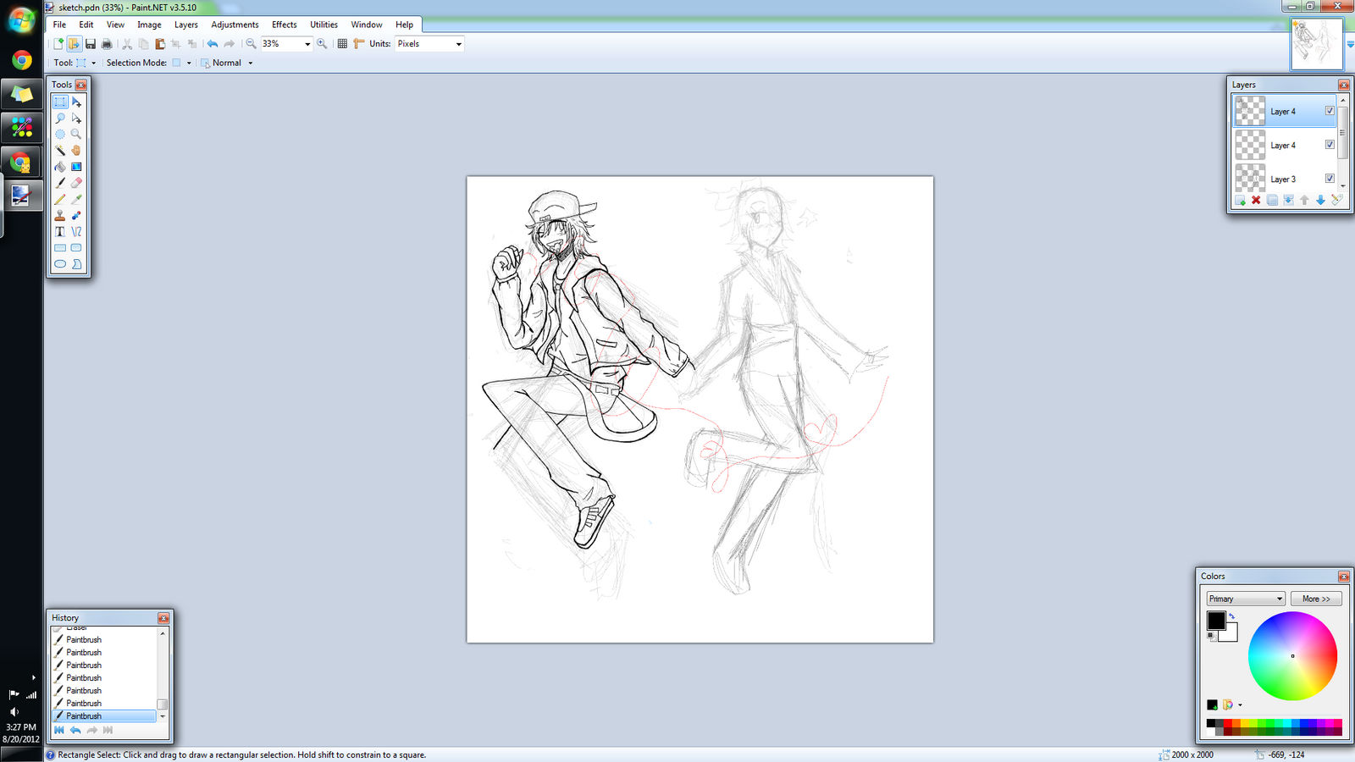The height and width of the screenshot is (762, 1355).
Task: Select the Pan hand tool
Action: coord(76,150)
